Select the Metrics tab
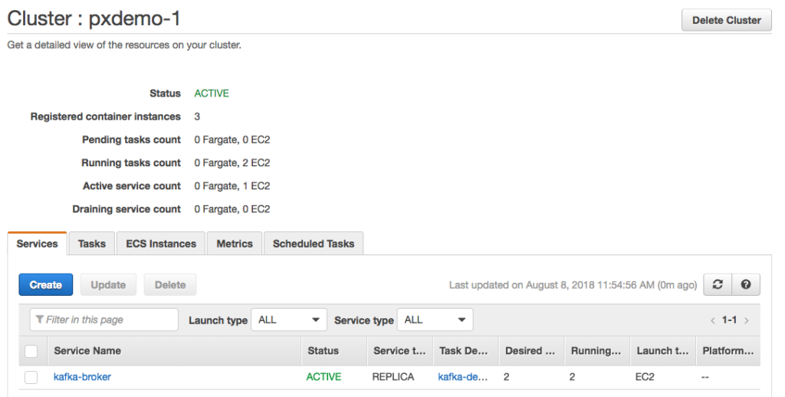The width and height of the screenshot is (785, 397). [235, 244]
